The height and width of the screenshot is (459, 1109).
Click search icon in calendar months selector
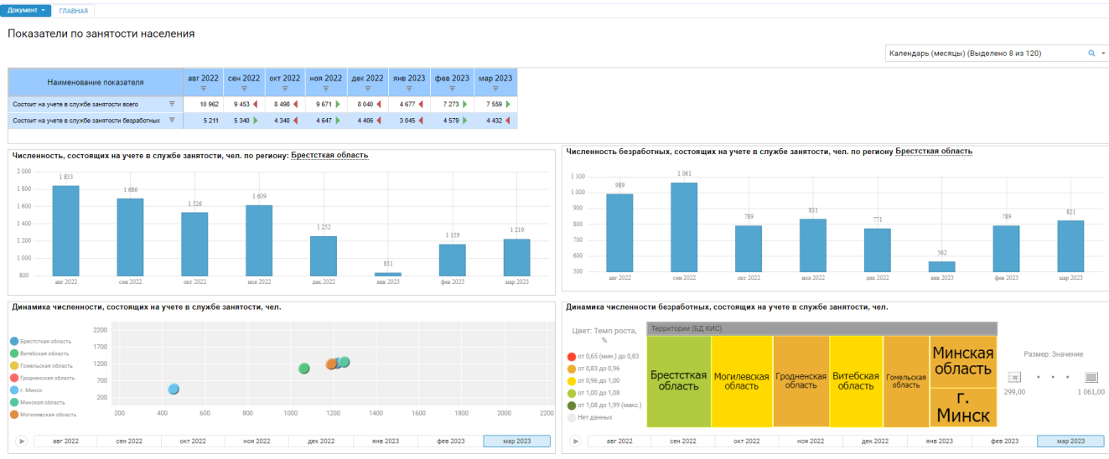coord(1091,53)
